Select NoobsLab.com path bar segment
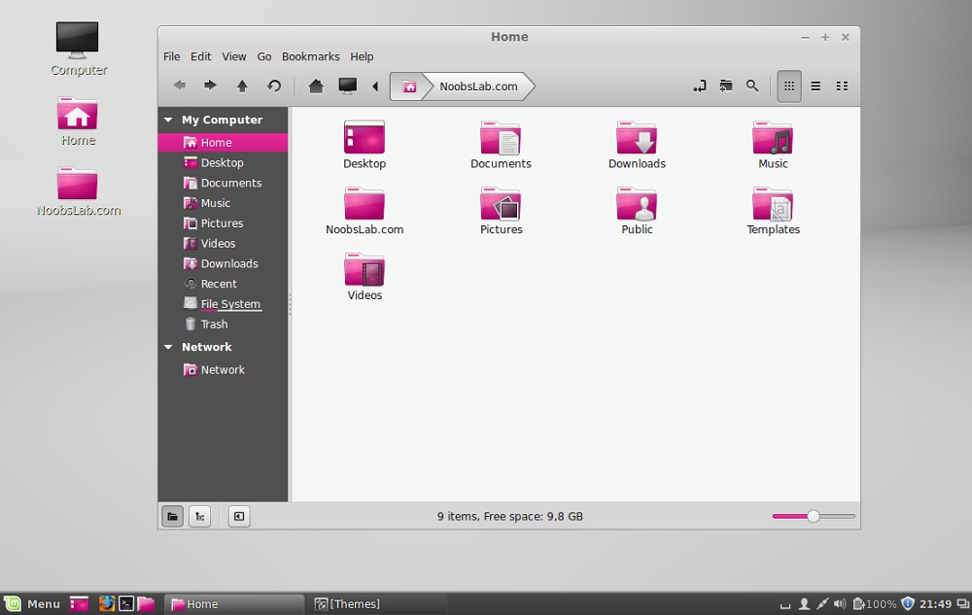The height and width of the screenshot is (615, 972). (478, 86)
